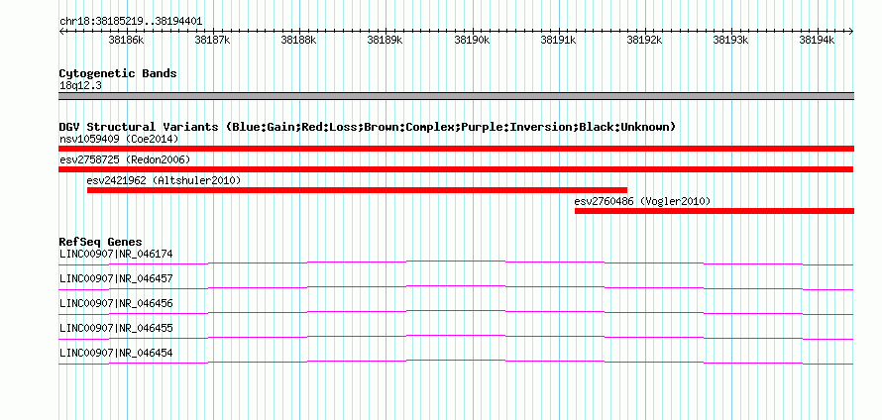The width and height of the screenshot is (882, 420).
Task: Click the chr18:38185219..38194401 coordinate label
Action: [x=131, y=22]
